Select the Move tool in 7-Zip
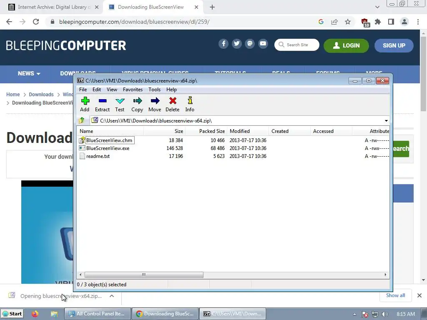This screenshot has width=427, height=320. coord(155,104)
